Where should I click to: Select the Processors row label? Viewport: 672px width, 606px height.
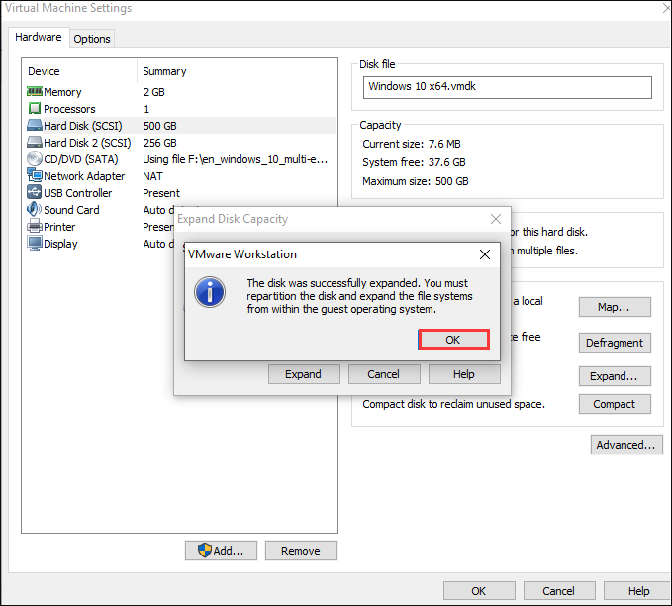(69, 109)
